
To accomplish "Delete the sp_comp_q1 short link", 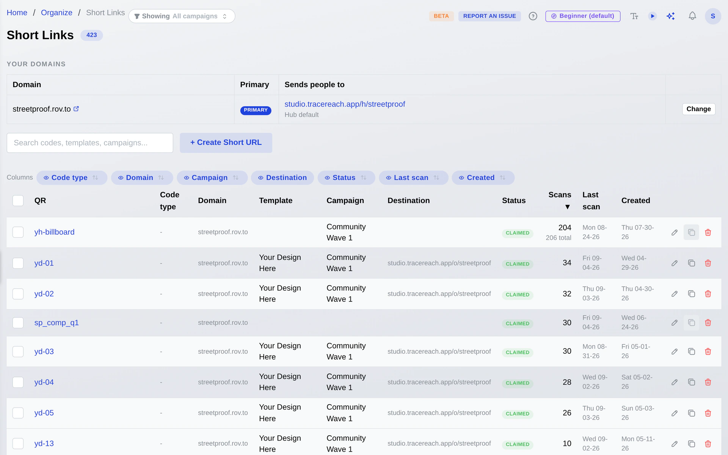I will pos(708,323).
